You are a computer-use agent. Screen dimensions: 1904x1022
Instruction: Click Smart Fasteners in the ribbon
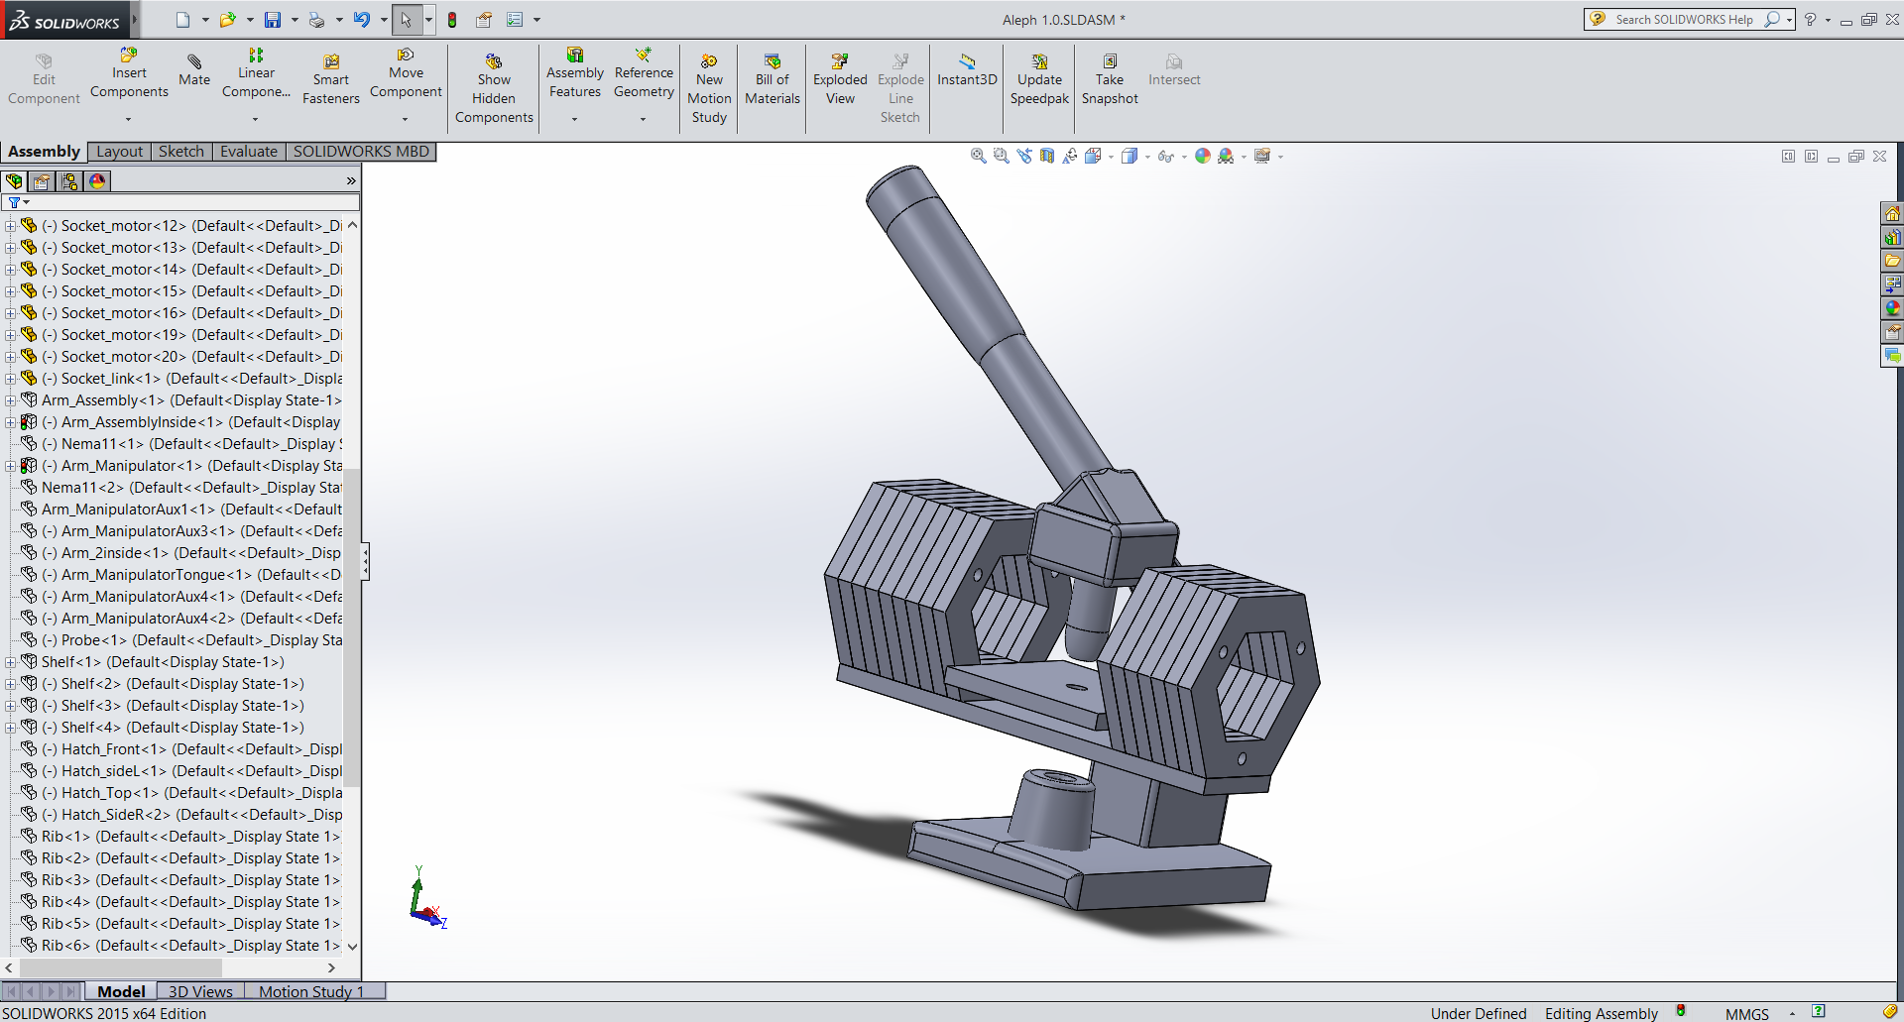point(330,79)
